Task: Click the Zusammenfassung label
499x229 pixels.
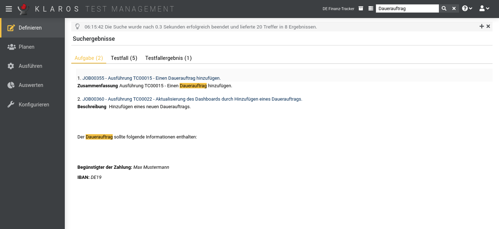Action: (x=98, y=86)
